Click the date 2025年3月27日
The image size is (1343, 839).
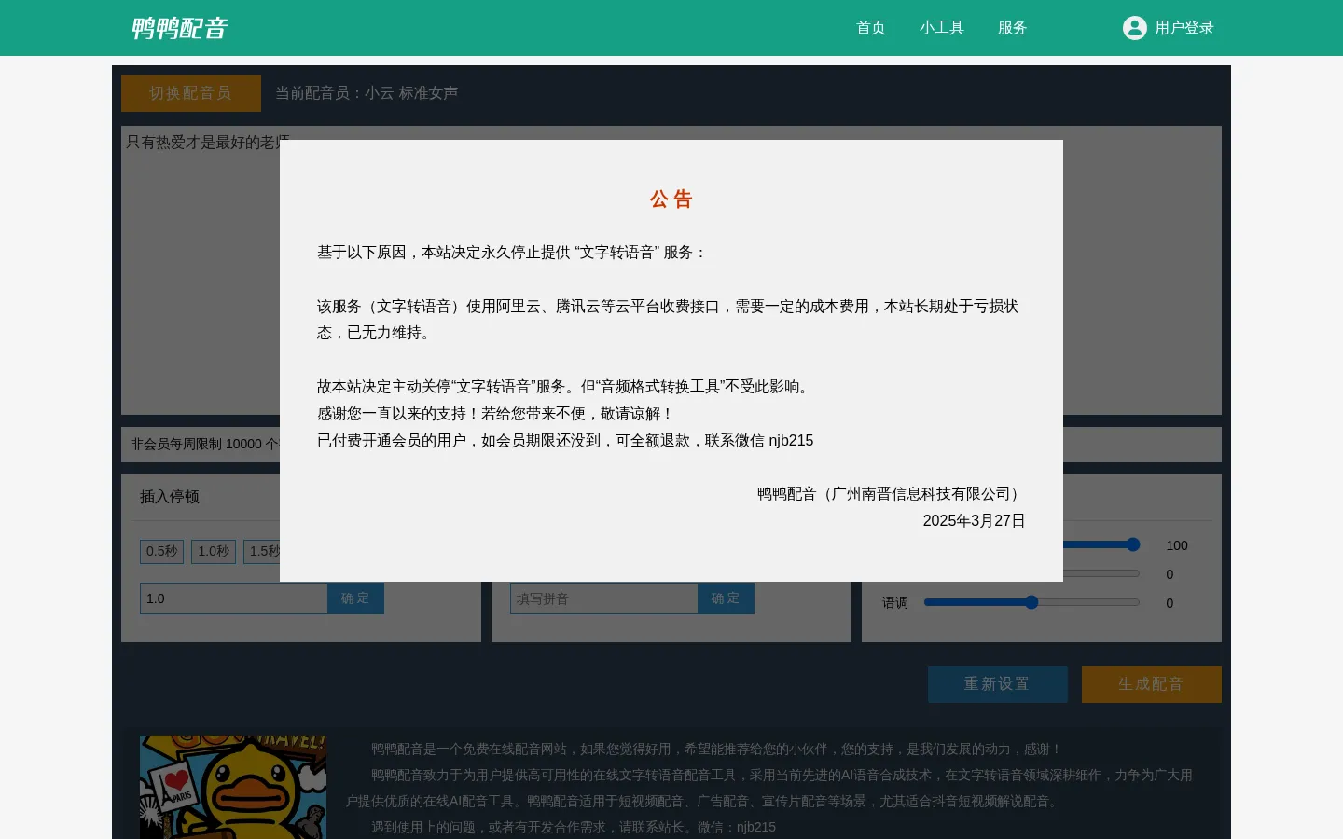(975, 521)
